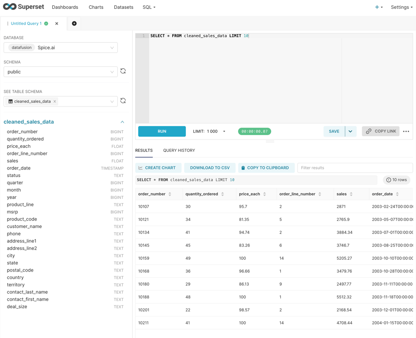Image resolution: width=416 pixels, height=338 pixels.
Task: Collapse the cleaned_sales_data column list
Action: click(x=122, y=122)
